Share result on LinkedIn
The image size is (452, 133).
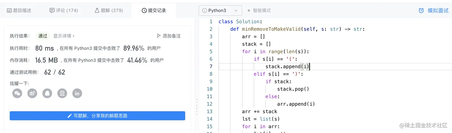click(77, 93)
